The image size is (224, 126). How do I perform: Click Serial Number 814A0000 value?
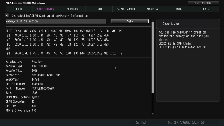coord(37,84)
